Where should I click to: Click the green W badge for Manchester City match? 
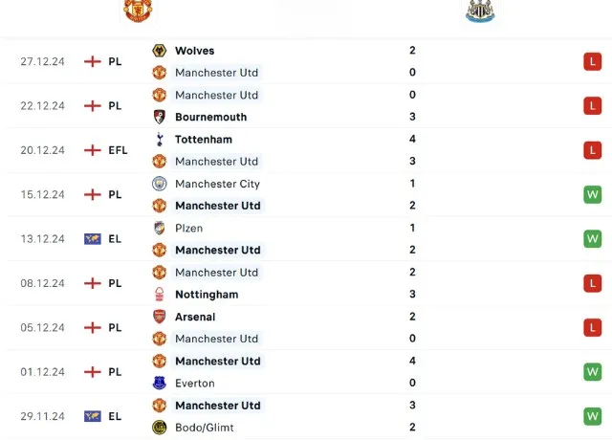[x=593, y=195]
